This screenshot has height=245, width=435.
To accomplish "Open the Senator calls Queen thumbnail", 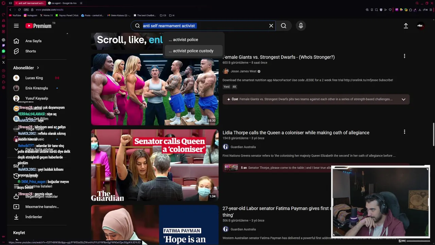I will [x=155, y=165].
